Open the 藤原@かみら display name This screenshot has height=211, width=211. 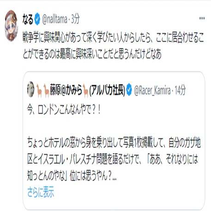(66, 91)
